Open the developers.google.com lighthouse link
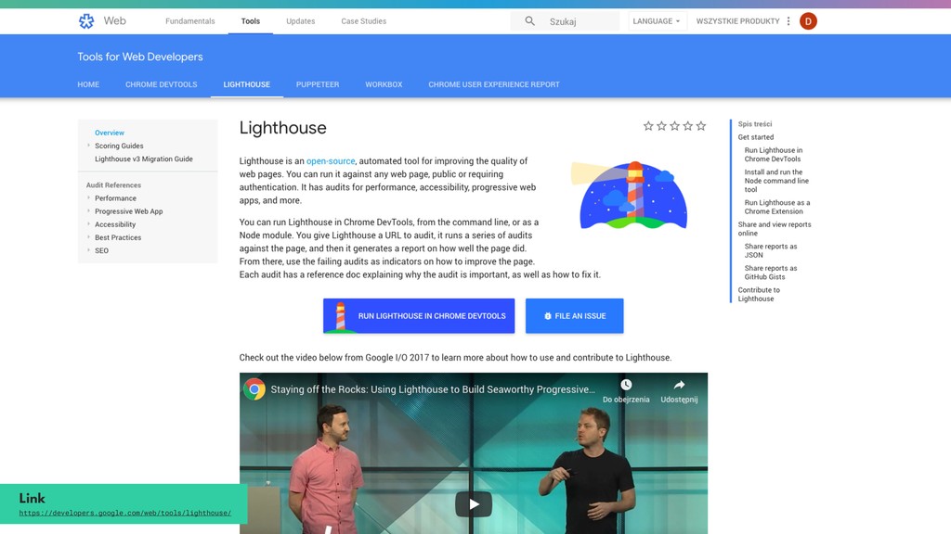 (125, 513)
